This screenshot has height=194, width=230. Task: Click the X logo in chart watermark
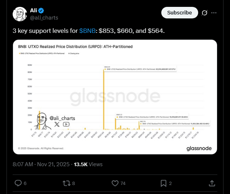coord(57,124)
